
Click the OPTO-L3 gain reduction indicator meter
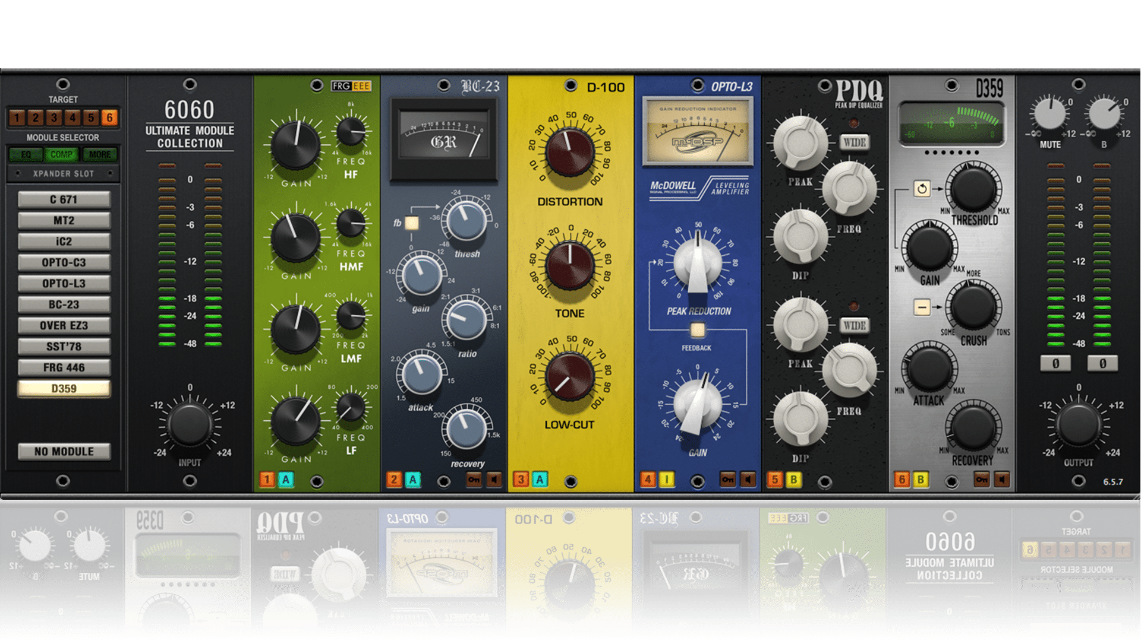[698, 132]
